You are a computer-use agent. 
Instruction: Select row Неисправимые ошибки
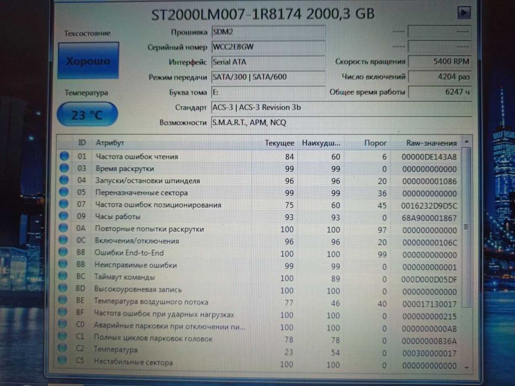[259, 266]
